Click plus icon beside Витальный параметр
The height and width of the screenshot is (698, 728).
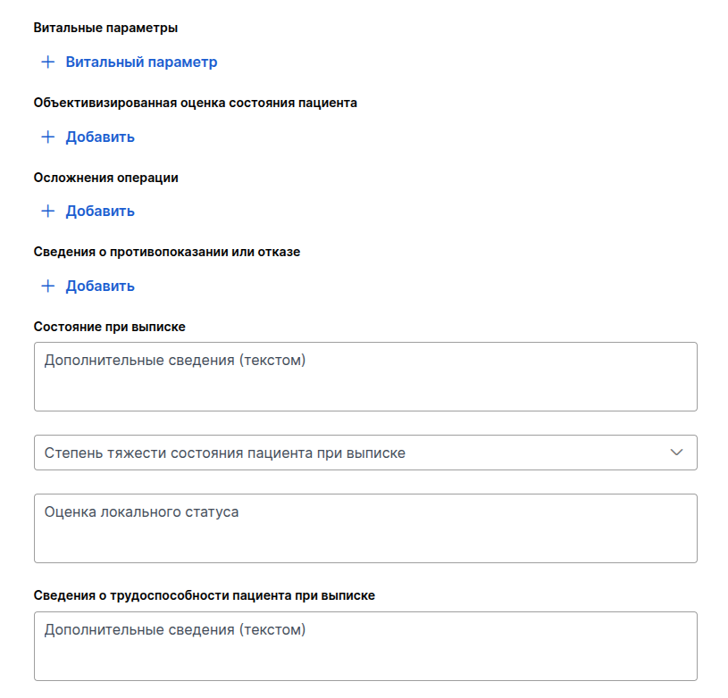[x=48, y=62]
